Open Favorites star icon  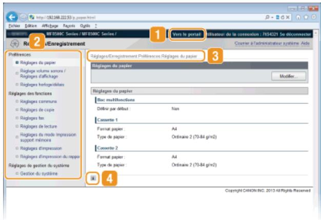[x=306, y=17]
